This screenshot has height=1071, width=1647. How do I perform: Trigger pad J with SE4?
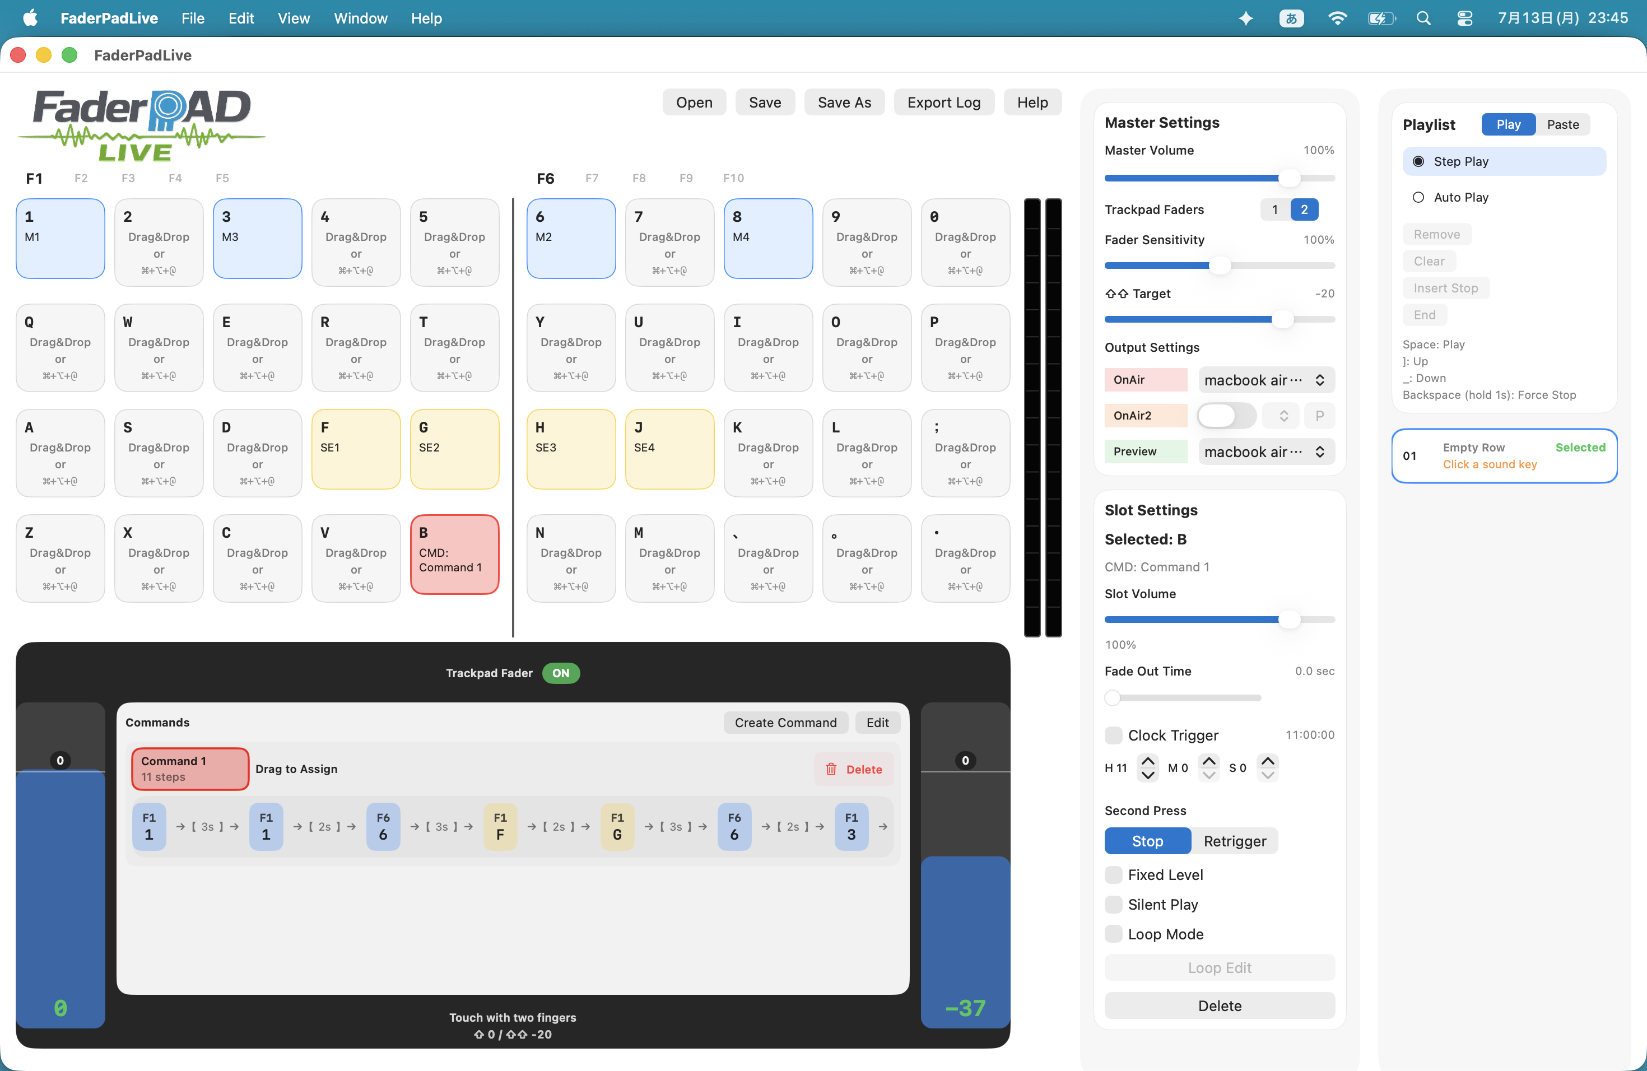(x=670, y=449)
